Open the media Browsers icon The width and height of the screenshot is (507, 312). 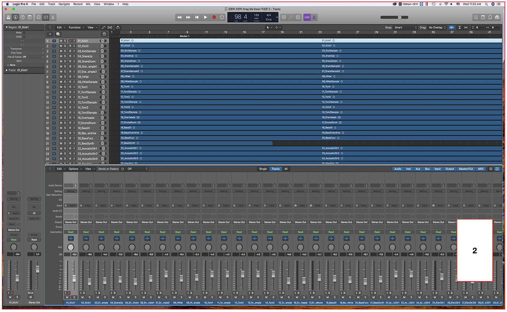point(497,17)
